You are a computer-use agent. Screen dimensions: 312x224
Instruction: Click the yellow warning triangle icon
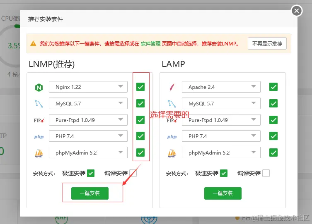pos(33,43)
